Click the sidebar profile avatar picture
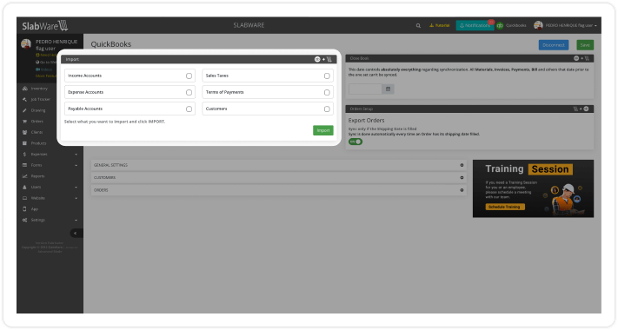Screen dimensions: 618x330 26,43
